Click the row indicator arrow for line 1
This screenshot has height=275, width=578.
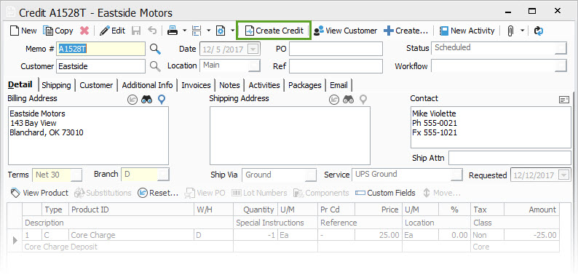pyautogui.click(x=15, y=241)
